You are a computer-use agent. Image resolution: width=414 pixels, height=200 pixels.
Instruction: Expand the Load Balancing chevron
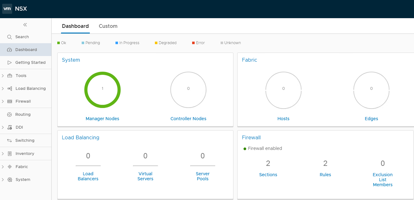click(x=3, y=89)
